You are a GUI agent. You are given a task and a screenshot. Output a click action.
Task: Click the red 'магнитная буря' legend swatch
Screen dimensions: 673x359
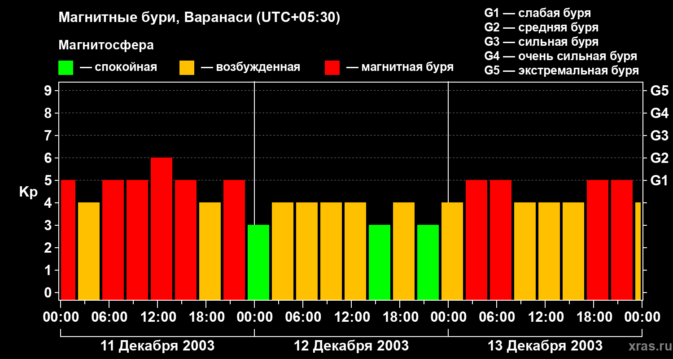(x=332, y=68)
